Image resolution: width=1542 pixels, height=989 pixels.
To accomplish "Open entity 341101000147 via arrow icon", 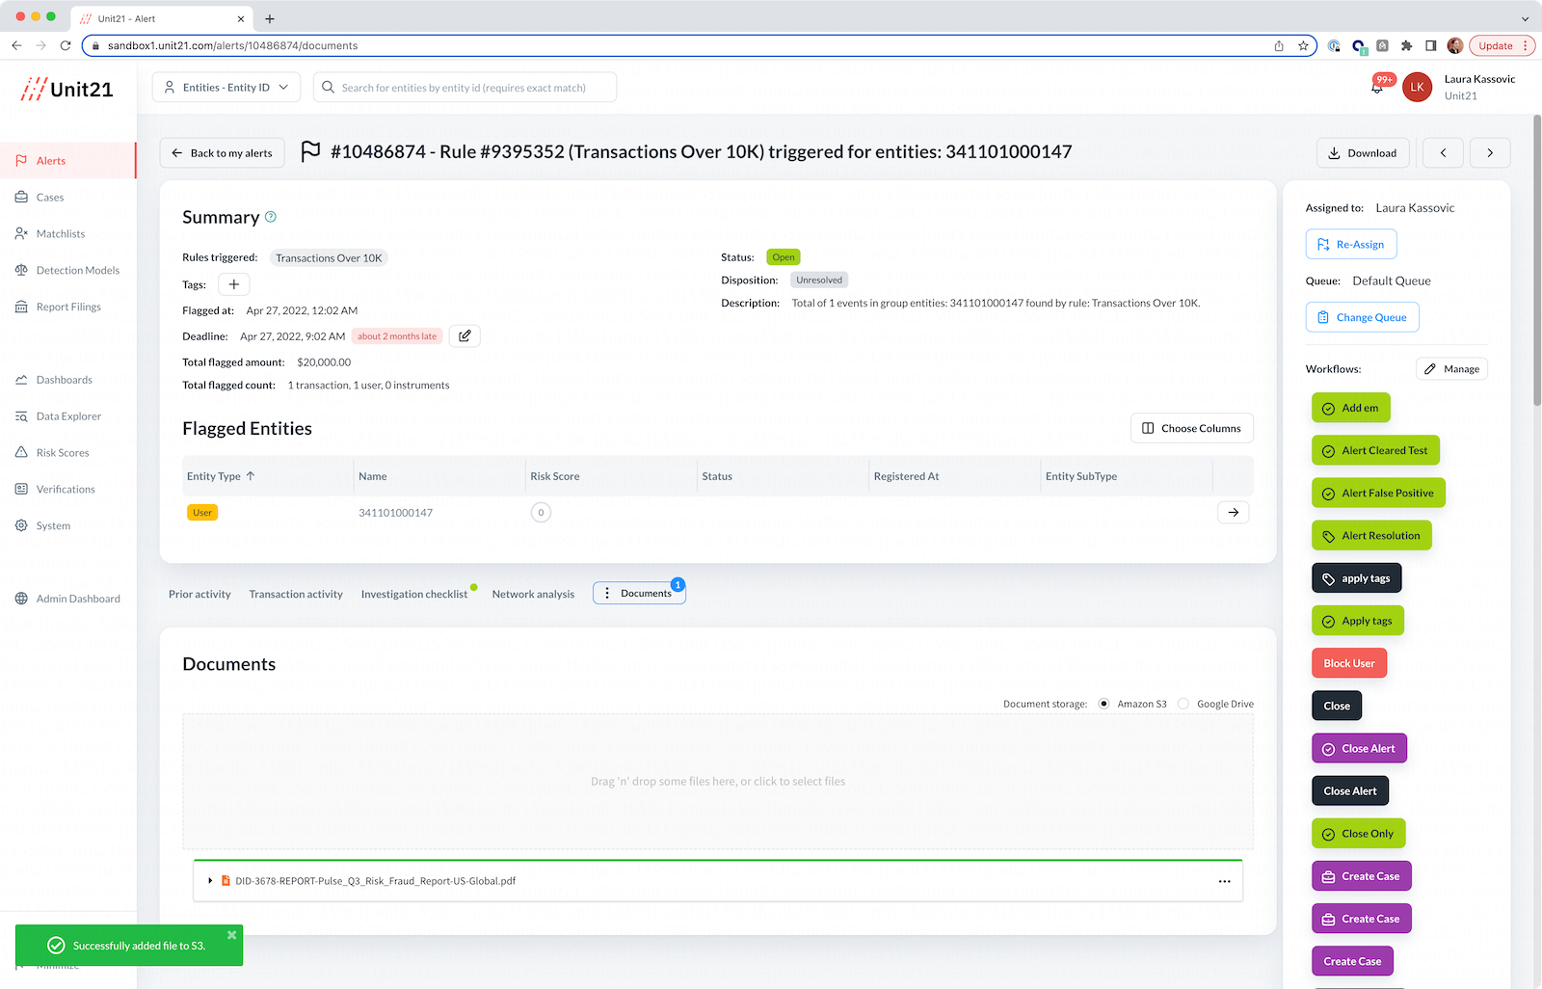I will pos(1234,513).
